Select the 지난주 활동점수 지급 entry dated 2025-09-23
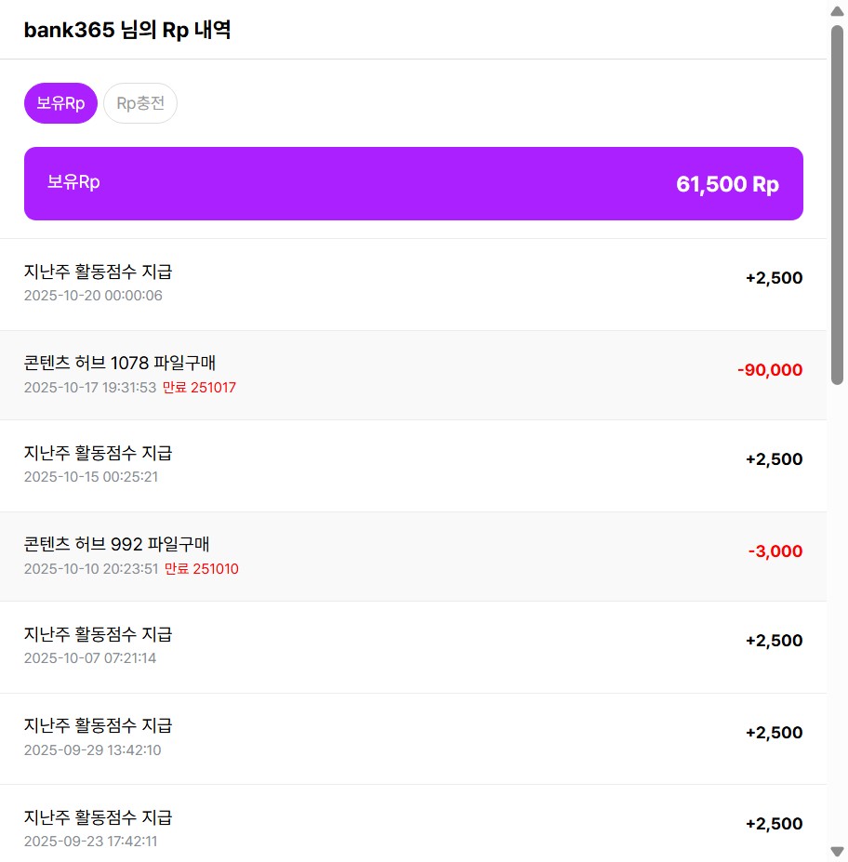 point(98,818)
